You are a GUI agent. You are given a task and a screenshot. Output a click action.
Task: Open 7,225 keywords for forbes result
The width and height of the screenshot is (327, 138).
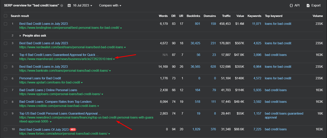tap(258, 129)
